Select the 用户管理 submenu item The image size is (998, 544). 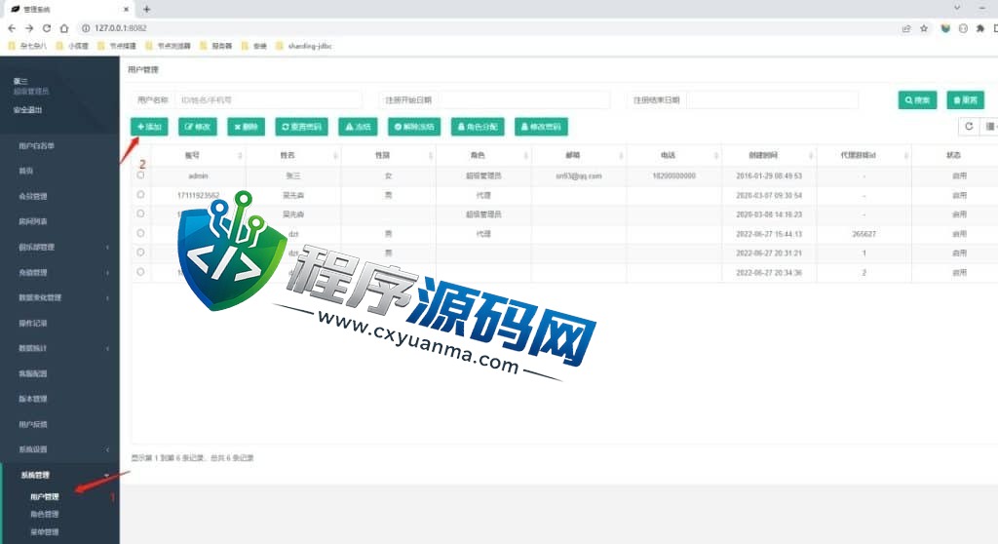click(45, 497)
